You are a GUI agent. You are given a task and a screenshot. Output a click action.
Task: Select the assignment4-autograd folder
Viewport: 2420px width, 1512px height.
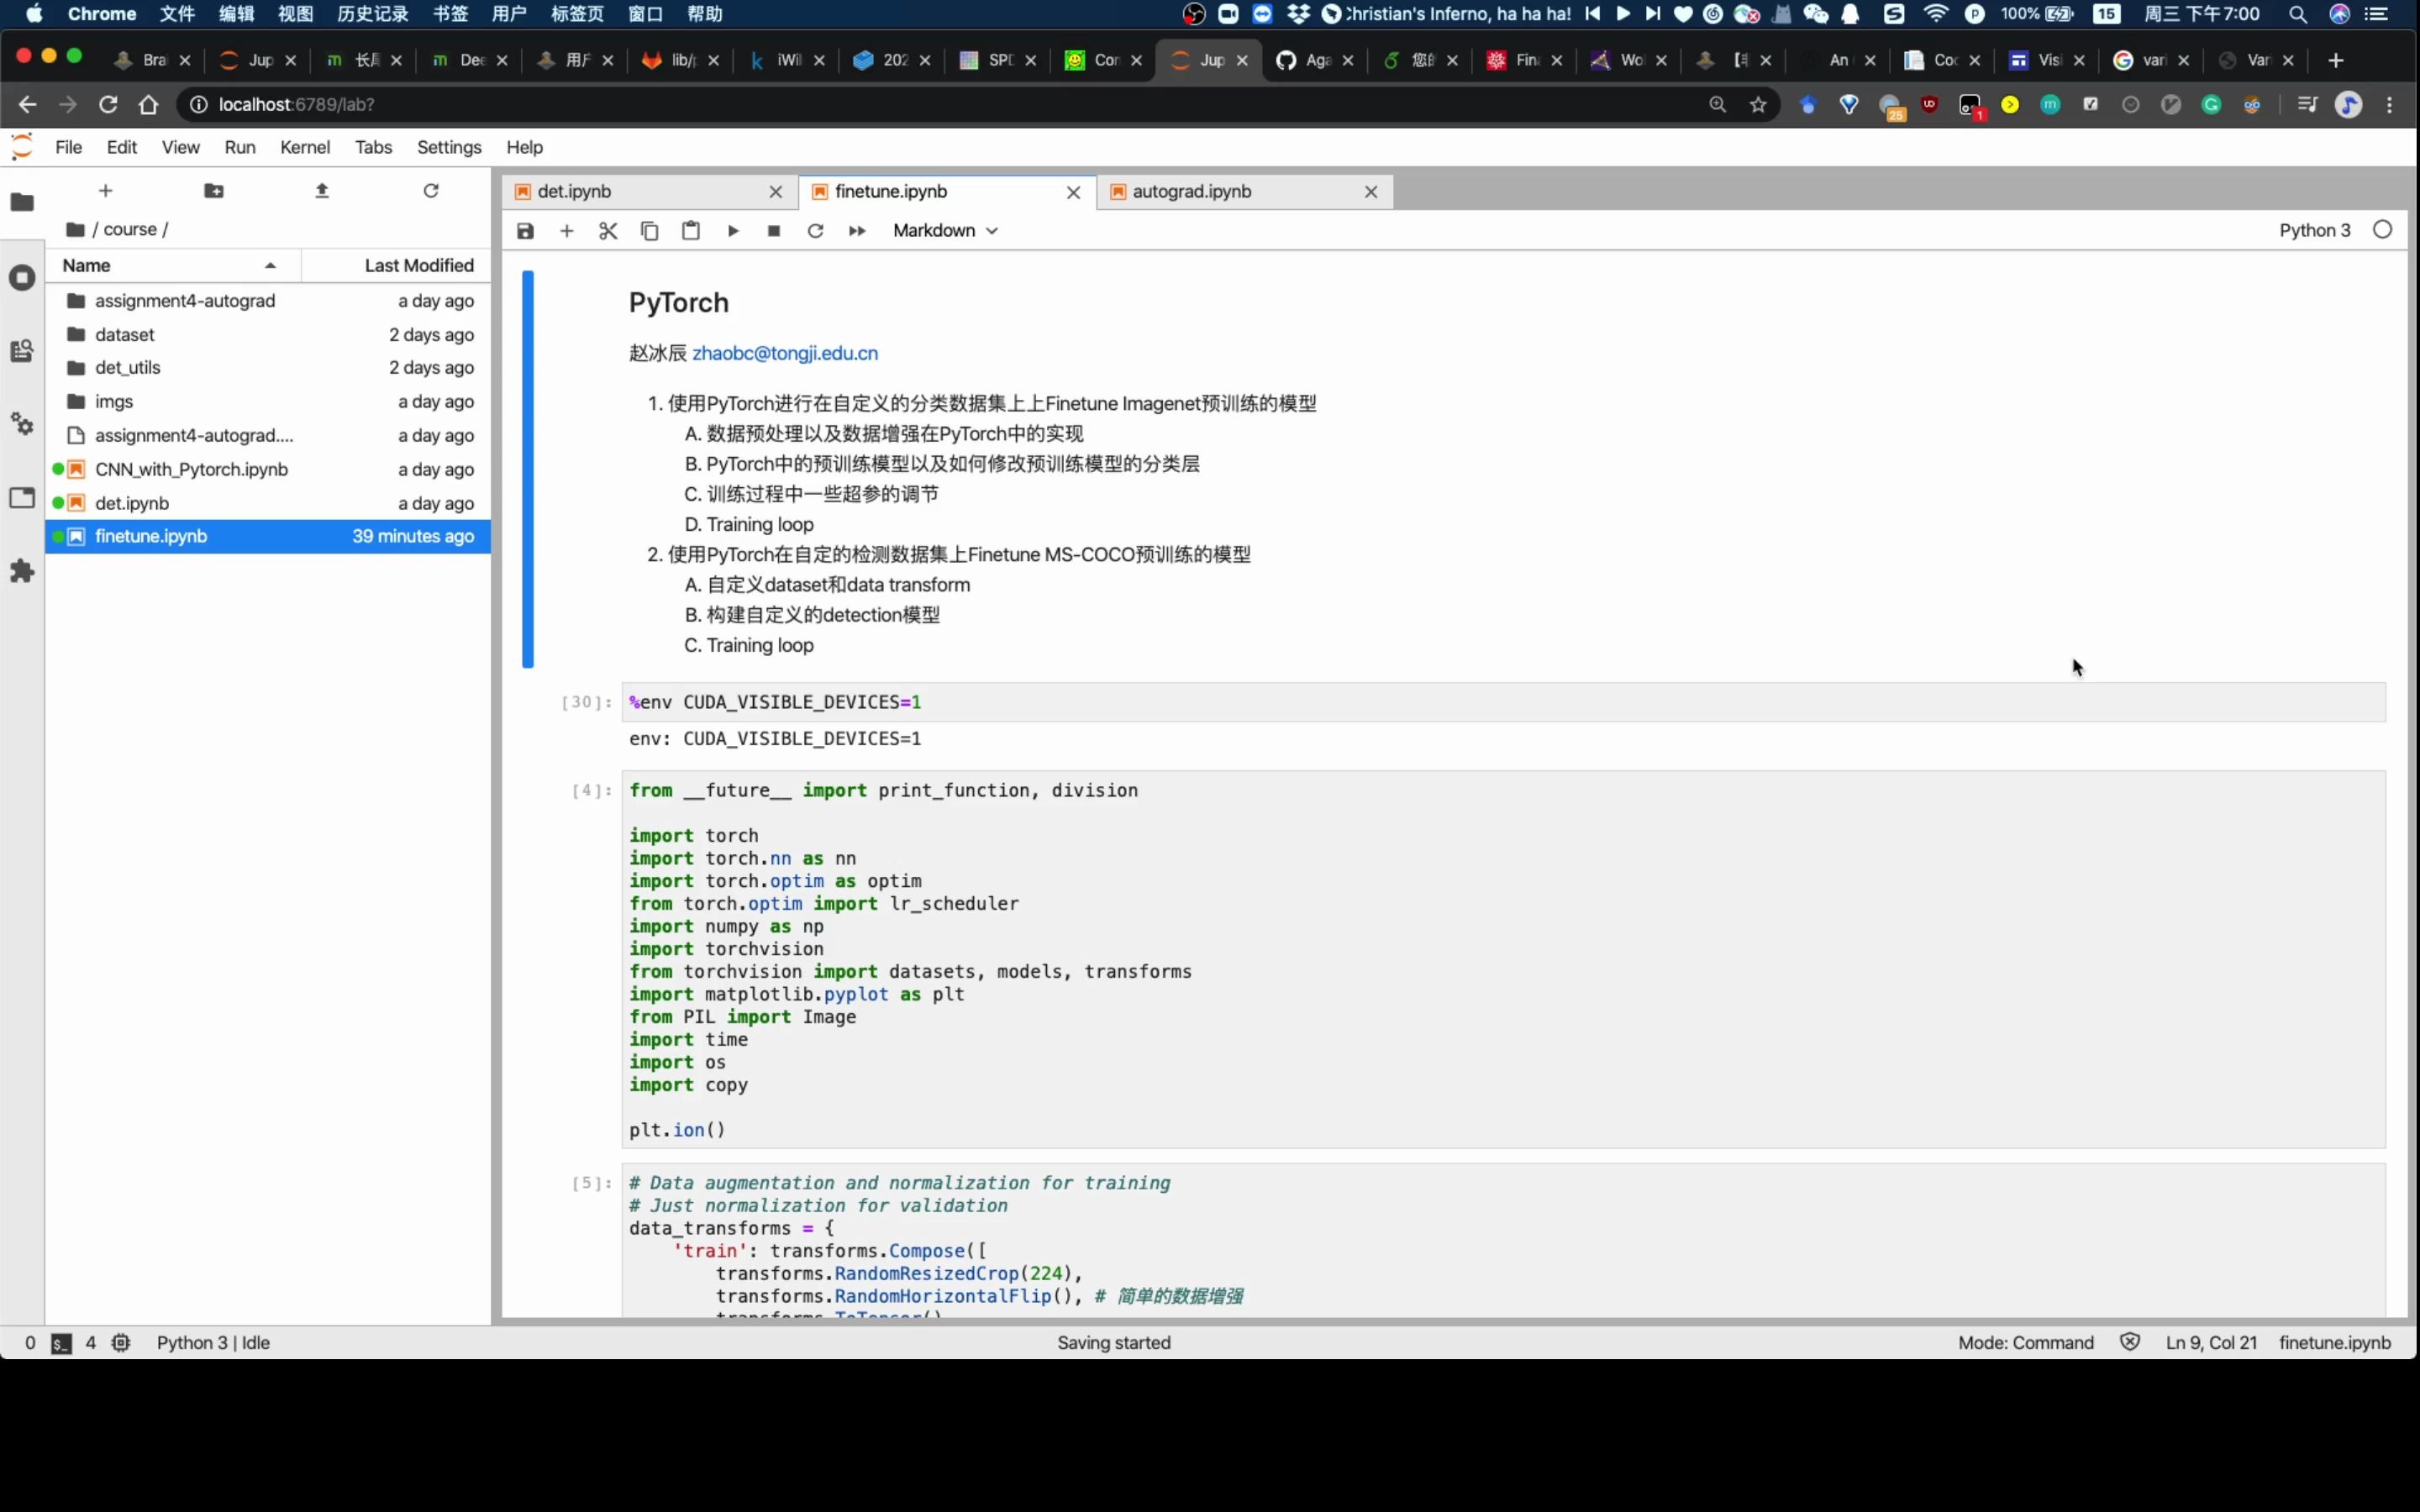click(268, 301)
